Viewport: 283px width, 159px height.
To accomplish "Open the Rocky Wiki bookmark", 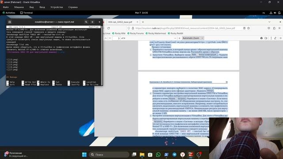I will (119, 34).
